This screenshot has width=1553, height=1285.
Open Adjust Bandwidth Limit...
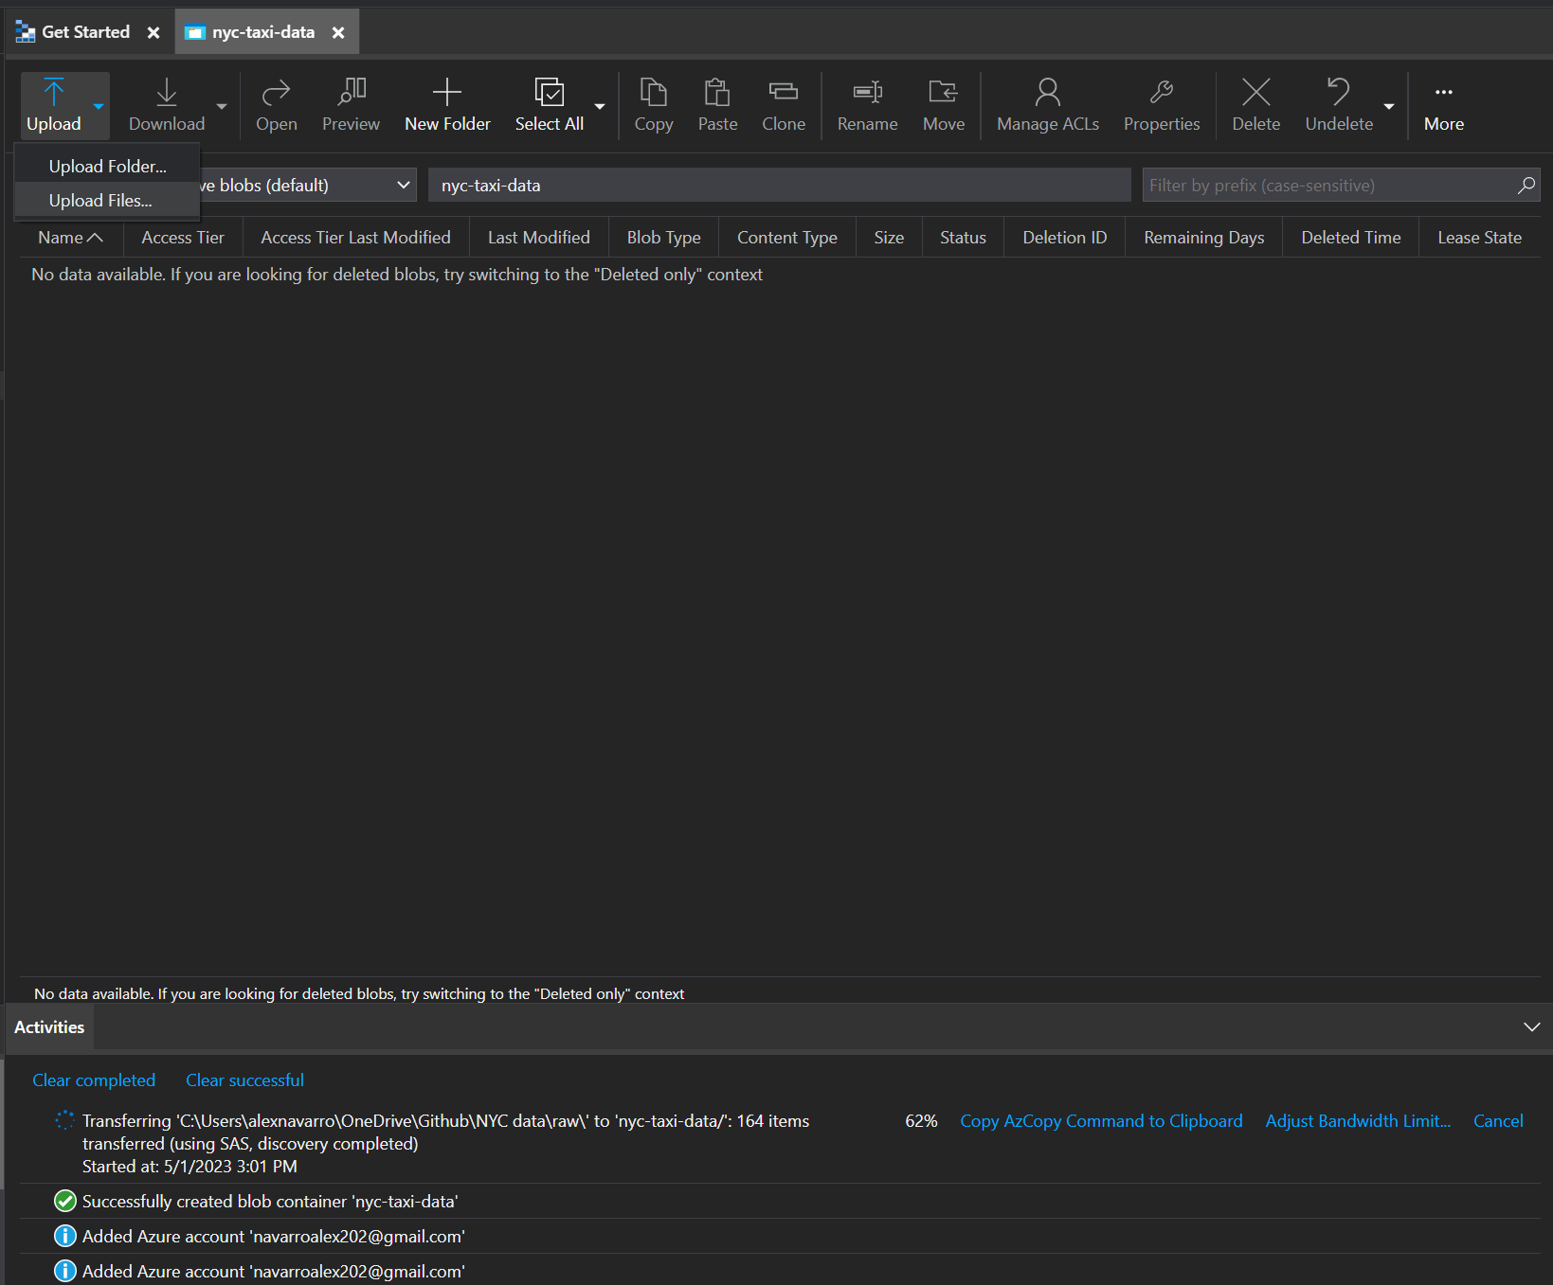click(1358, 1121)
